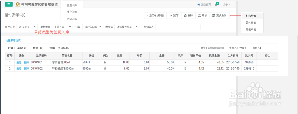The width and height of the screenshot is (298, 114).
Task: Click tax rate cell 13
Action: tap(181, 69)
